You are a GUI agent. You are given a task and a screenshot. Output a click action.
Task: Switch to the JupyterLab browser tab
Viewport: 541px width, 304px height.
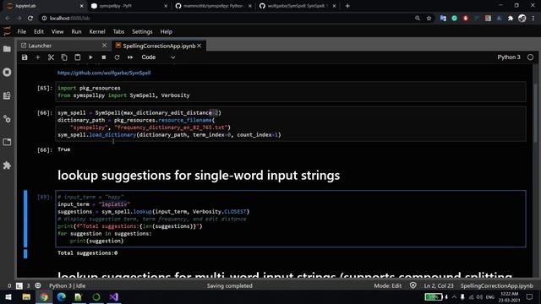(45, 6)
